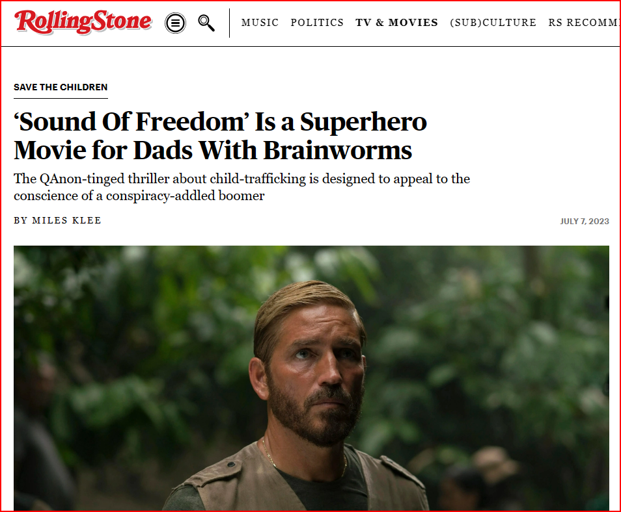Click the QAnon-tinged thriller subheading text
The image size is (621, 512).
point(241,187)
